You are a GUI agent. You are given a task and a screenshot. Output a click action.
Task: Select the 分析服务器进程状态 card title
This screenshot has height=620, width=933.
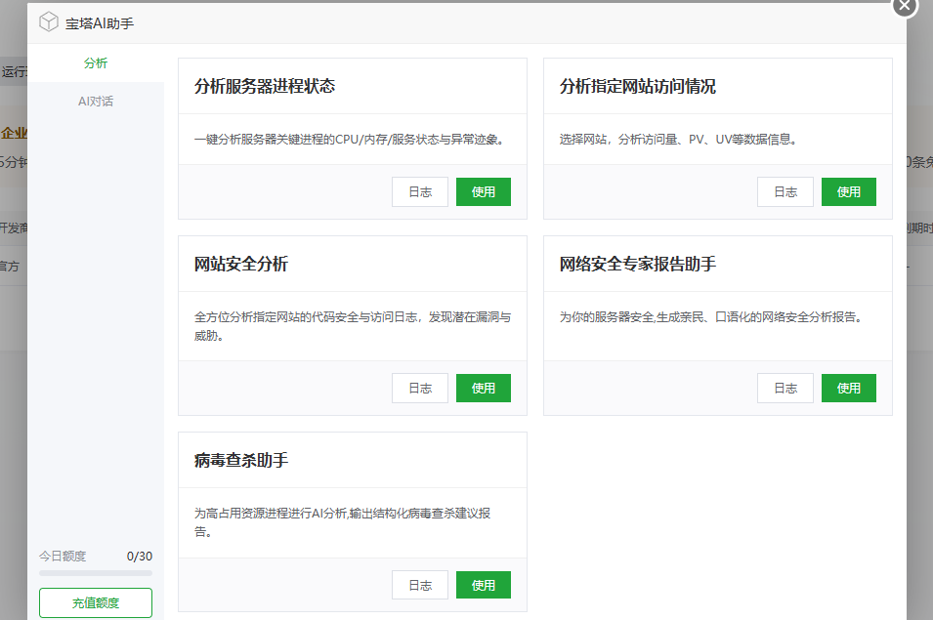click(265, 87)
